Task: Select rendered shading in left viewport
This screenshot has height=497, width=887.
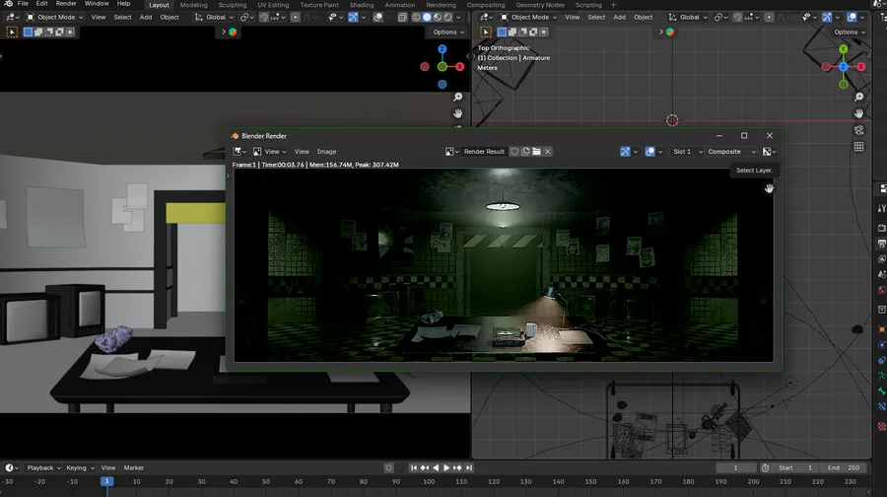Action: point(447,17)
